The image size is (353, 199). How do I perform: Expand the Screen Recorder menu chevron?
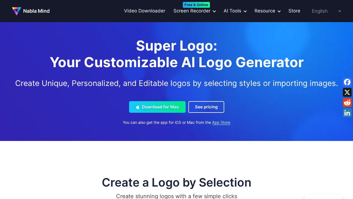pyautogui.click(x=214, y=11)
